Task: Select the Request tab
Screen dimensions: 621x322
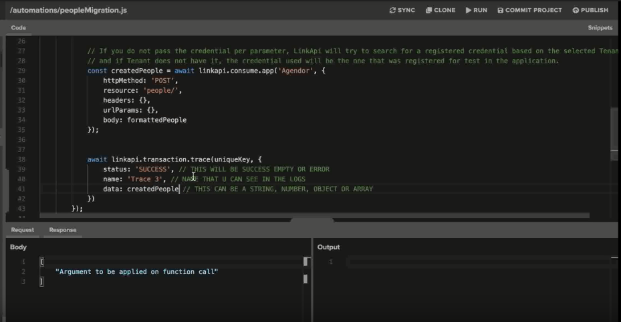Action: point(22,230)
